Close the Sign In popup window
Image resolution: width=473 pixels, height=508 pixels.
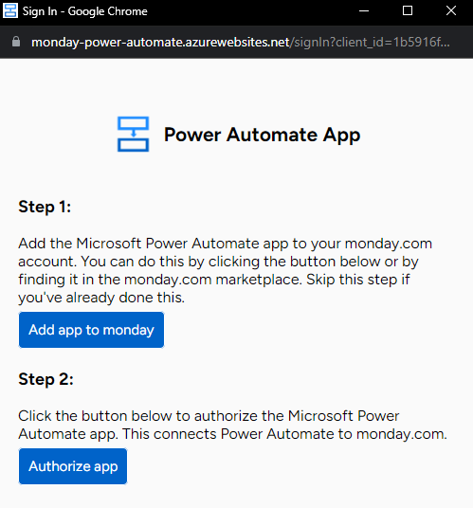tap(451, 10)
